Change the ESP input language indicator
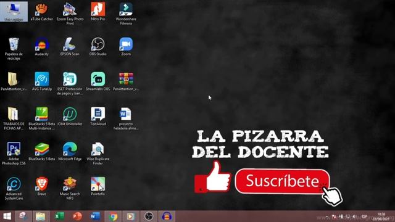This screenshot has height=222, width=395. click(364, 216)
